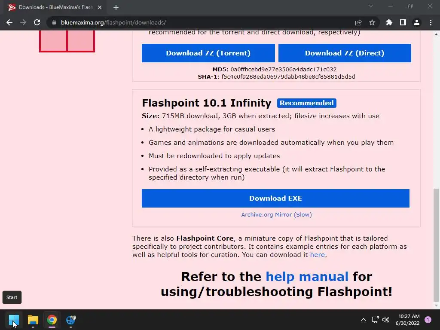Click the blue globe app taskbar icon
440x330 pixels.
click(x=71, y=320)
